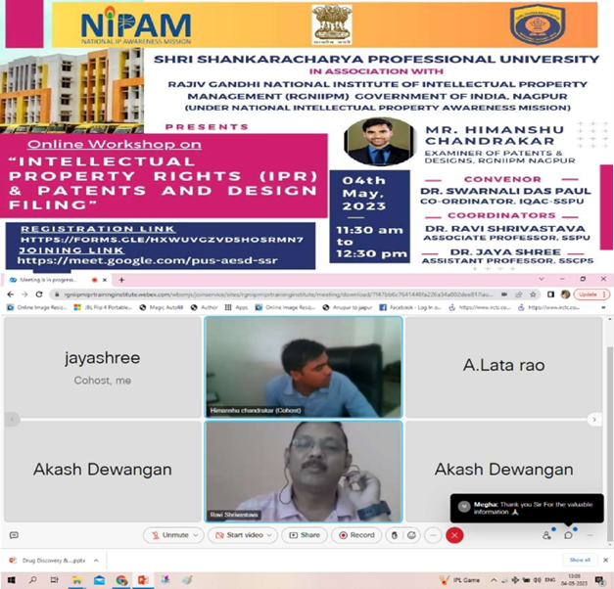Screen dimensions: 614x589
Task: Open a new browser tab
Action: pos(121,280)
